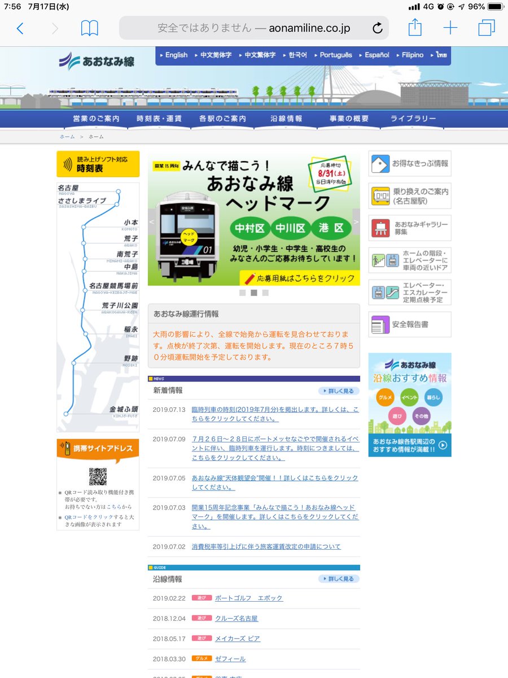Open エレベーター・エスカレーター定期点検予定 banner
The image size is (508, 678).
pos(410,293)
